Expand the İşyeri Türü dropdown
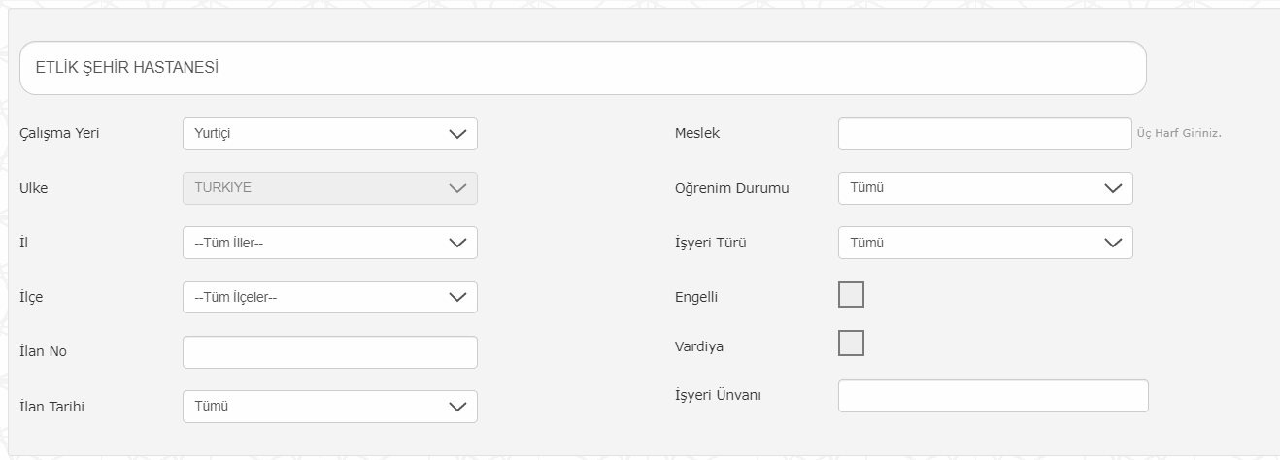The height and width of the screenshot is (460, 1280). pos(985,243)
